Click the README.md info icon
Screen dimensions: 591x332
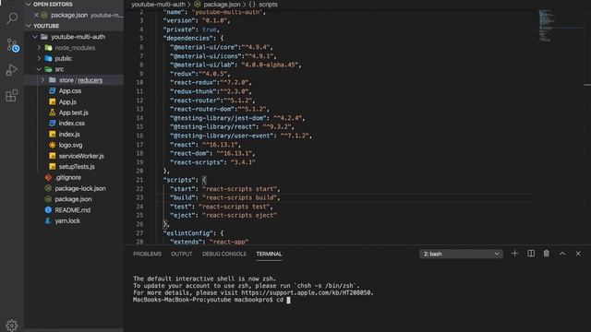pyautogui.click(x=48, y=210)
